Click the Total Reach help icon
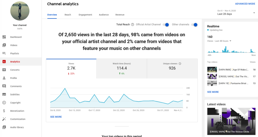The width and height of the screenshot is (258, 137). coord(132,24)
